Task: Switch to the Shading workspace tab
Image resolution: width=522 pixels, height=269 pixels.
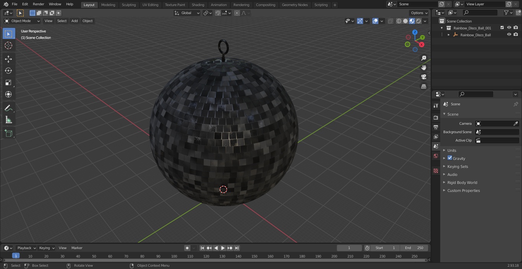Action: point(198,5)
